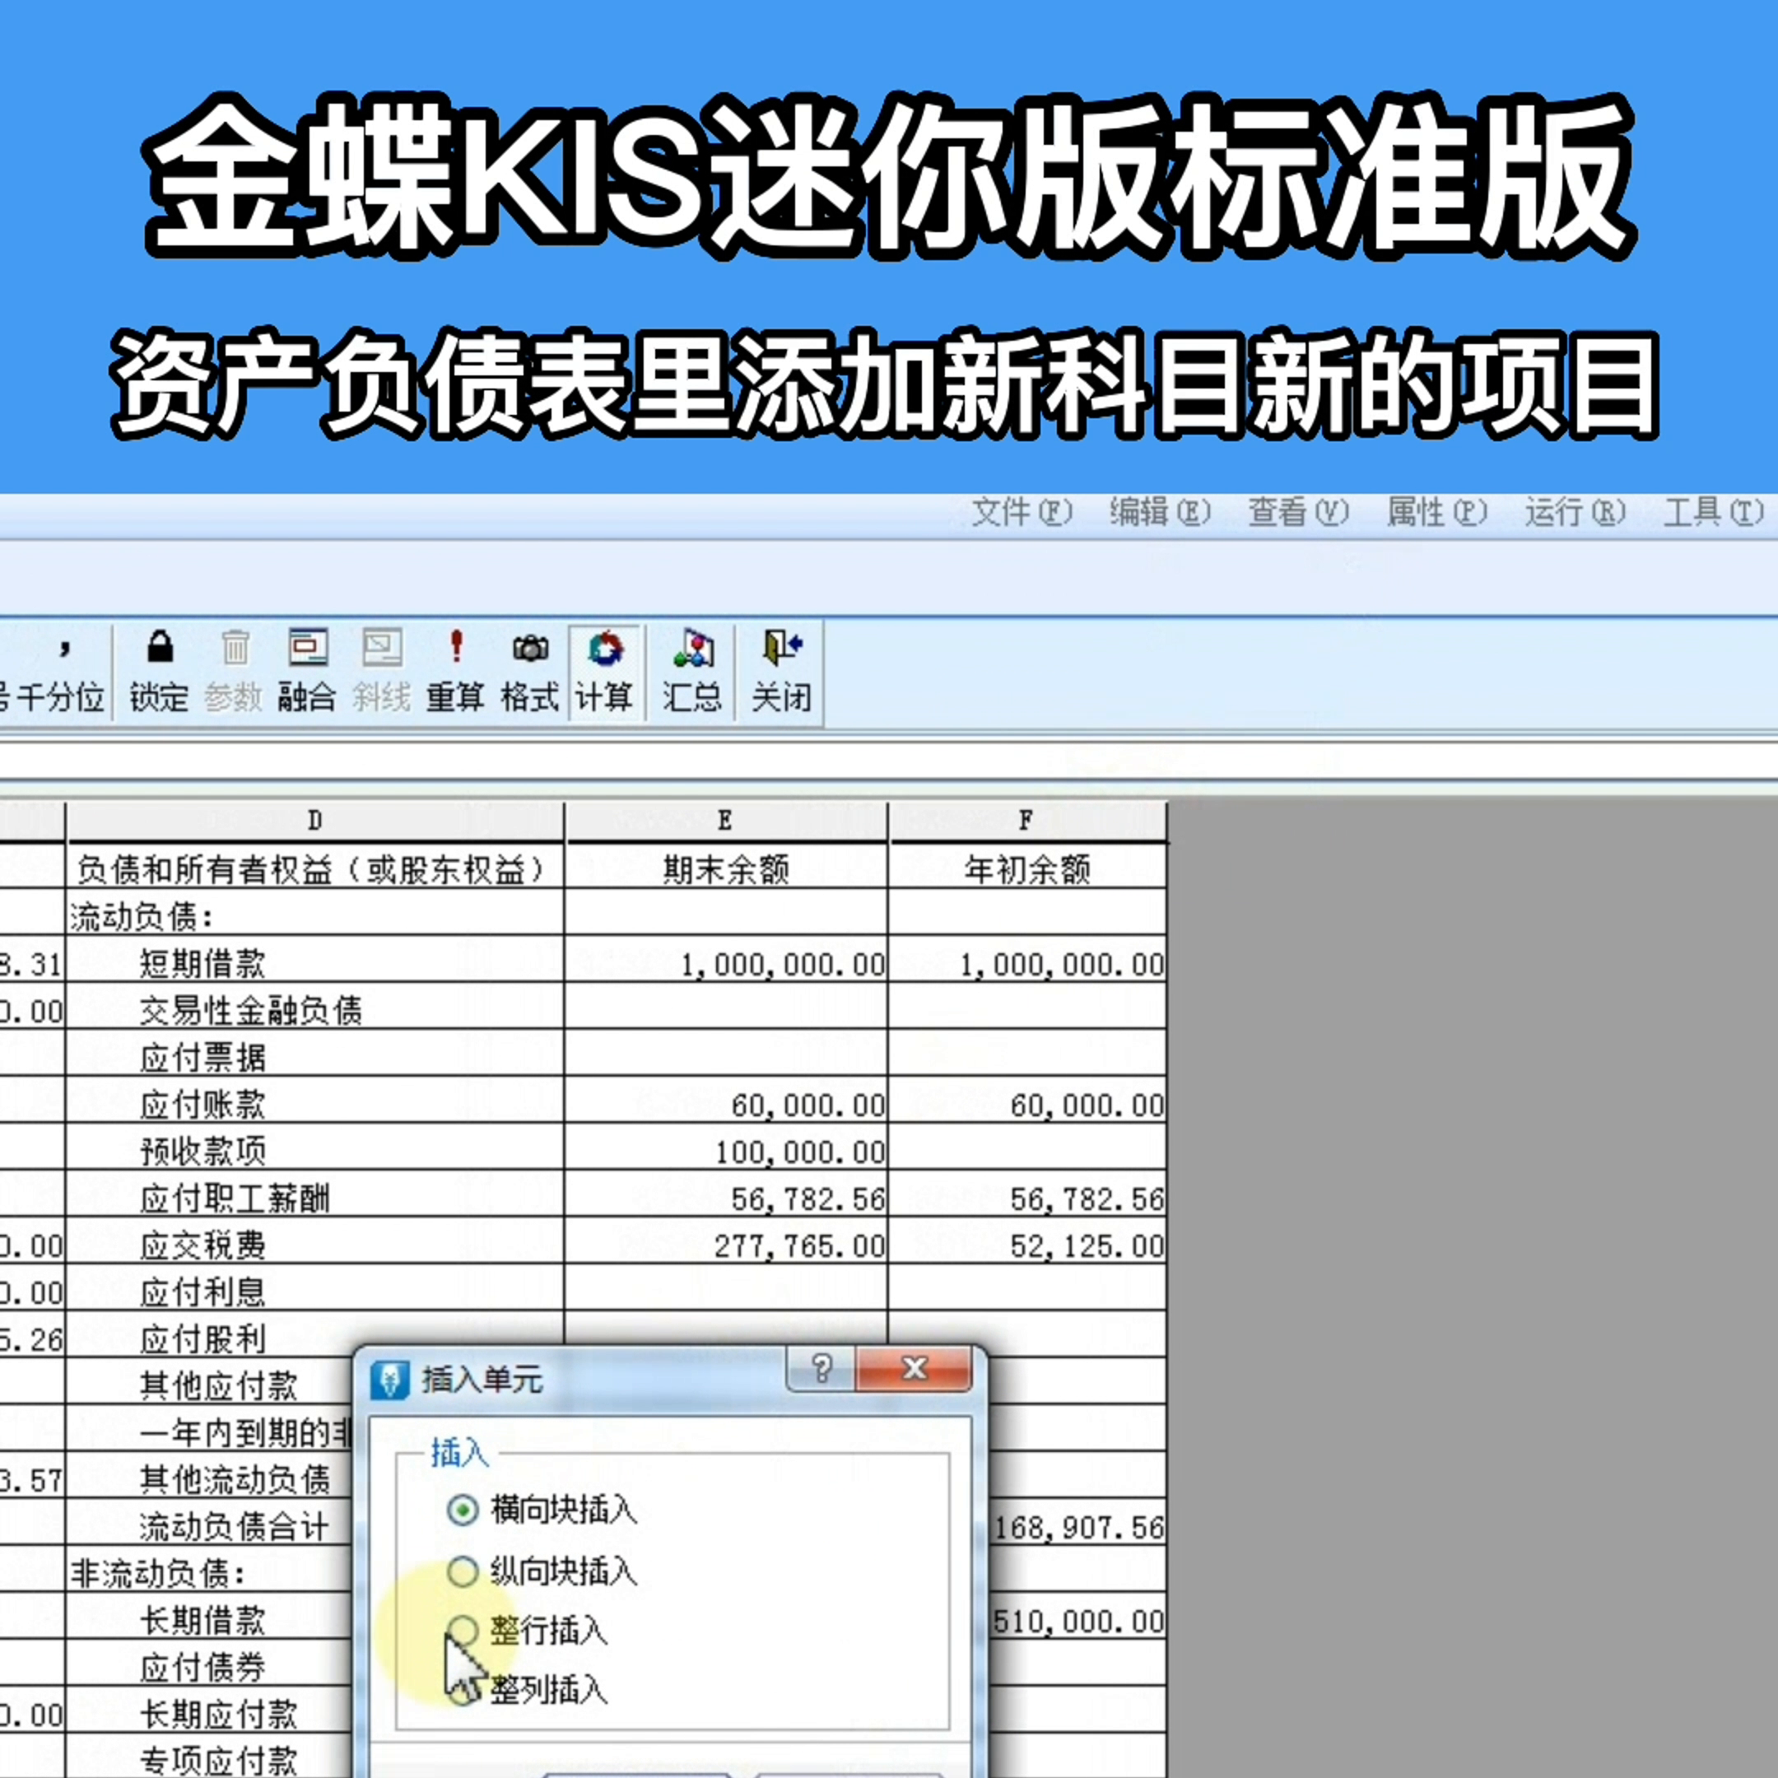Open the 编辑(E) menu
This screenshot has height=1778, width=1778.
tap(1160, 512)
